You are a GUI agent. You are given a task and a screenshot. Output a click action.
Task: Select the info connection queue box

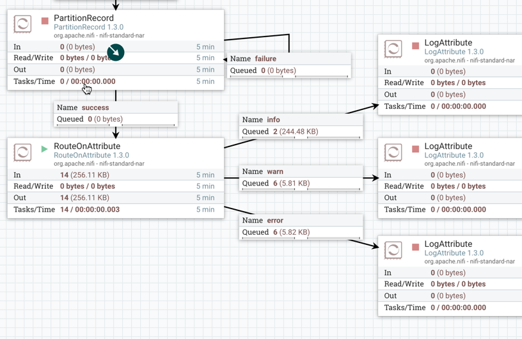[301, 125]
